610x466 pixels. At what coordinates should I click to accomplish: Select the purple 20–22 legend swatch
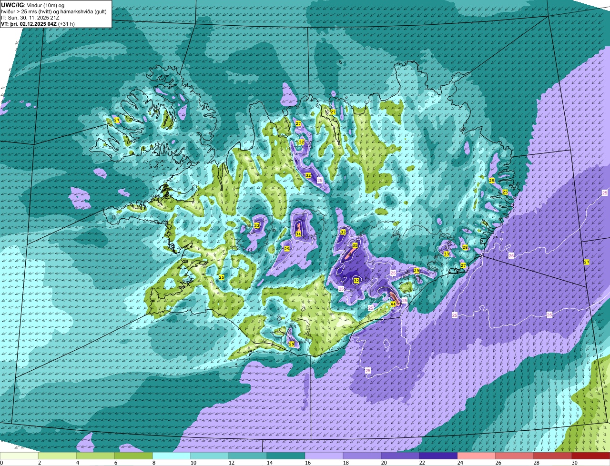pos(400,456)
